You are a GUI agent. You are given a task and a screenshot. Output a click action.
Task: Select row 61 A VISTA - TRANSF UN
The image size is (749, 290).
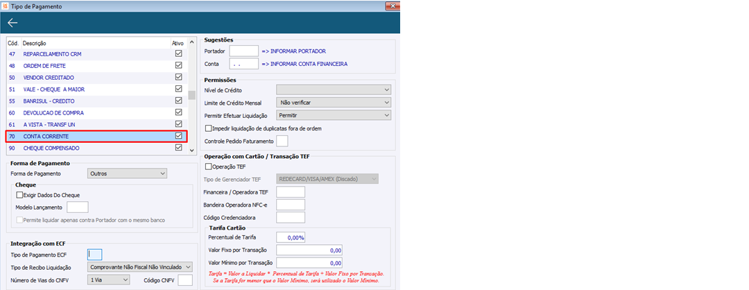(x=96, y=124)
